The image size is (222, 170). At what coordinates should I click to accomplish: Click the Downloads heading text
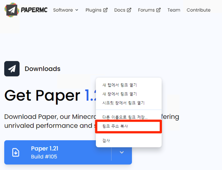42,69
